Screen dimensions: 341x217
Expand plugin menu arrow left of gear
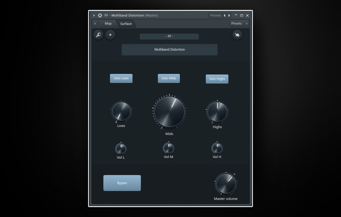point(94,15)
